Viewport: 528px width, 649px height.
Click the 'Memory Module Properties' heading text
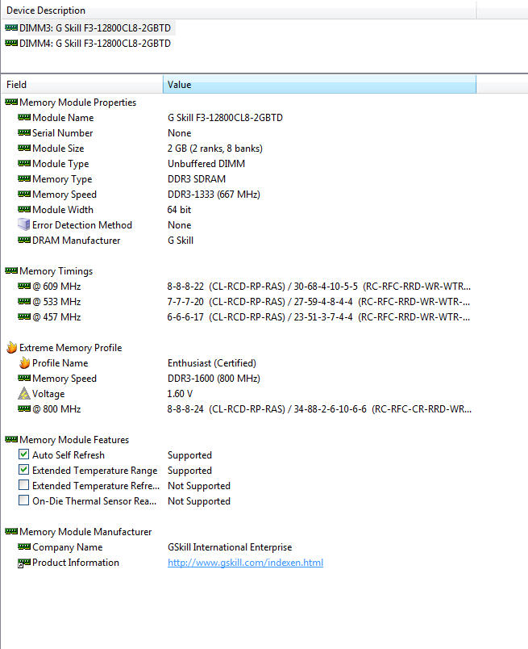coord(77,103)
